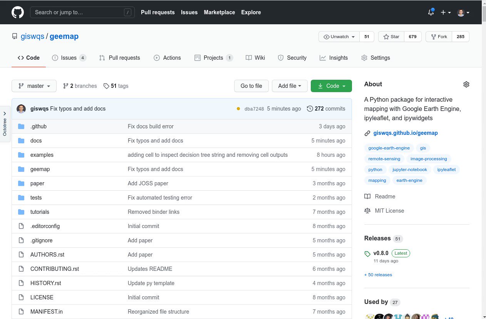Click the yellow commit status dot

(x=239, y=109)
